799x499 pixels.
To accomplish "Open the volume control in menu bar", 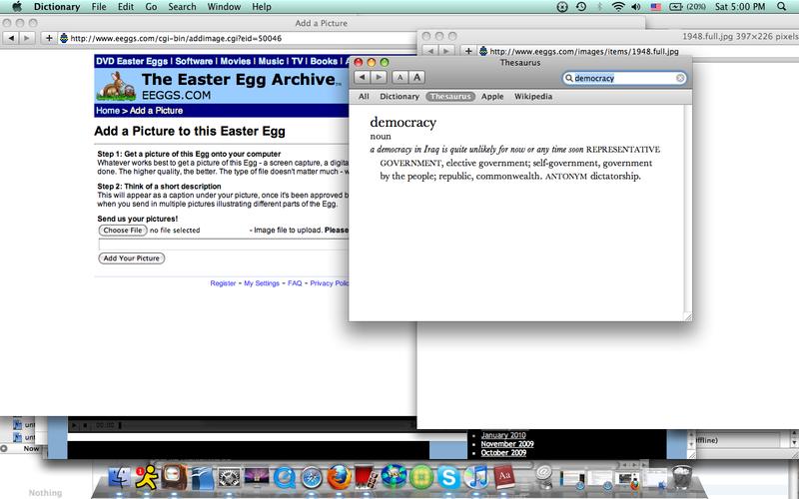I will 637,7.
